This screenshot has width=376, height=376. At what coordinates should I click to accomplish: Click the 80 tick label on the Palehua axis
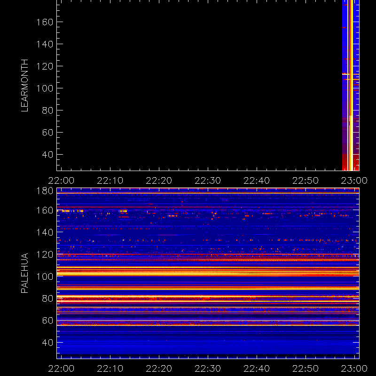pos(47,298)
